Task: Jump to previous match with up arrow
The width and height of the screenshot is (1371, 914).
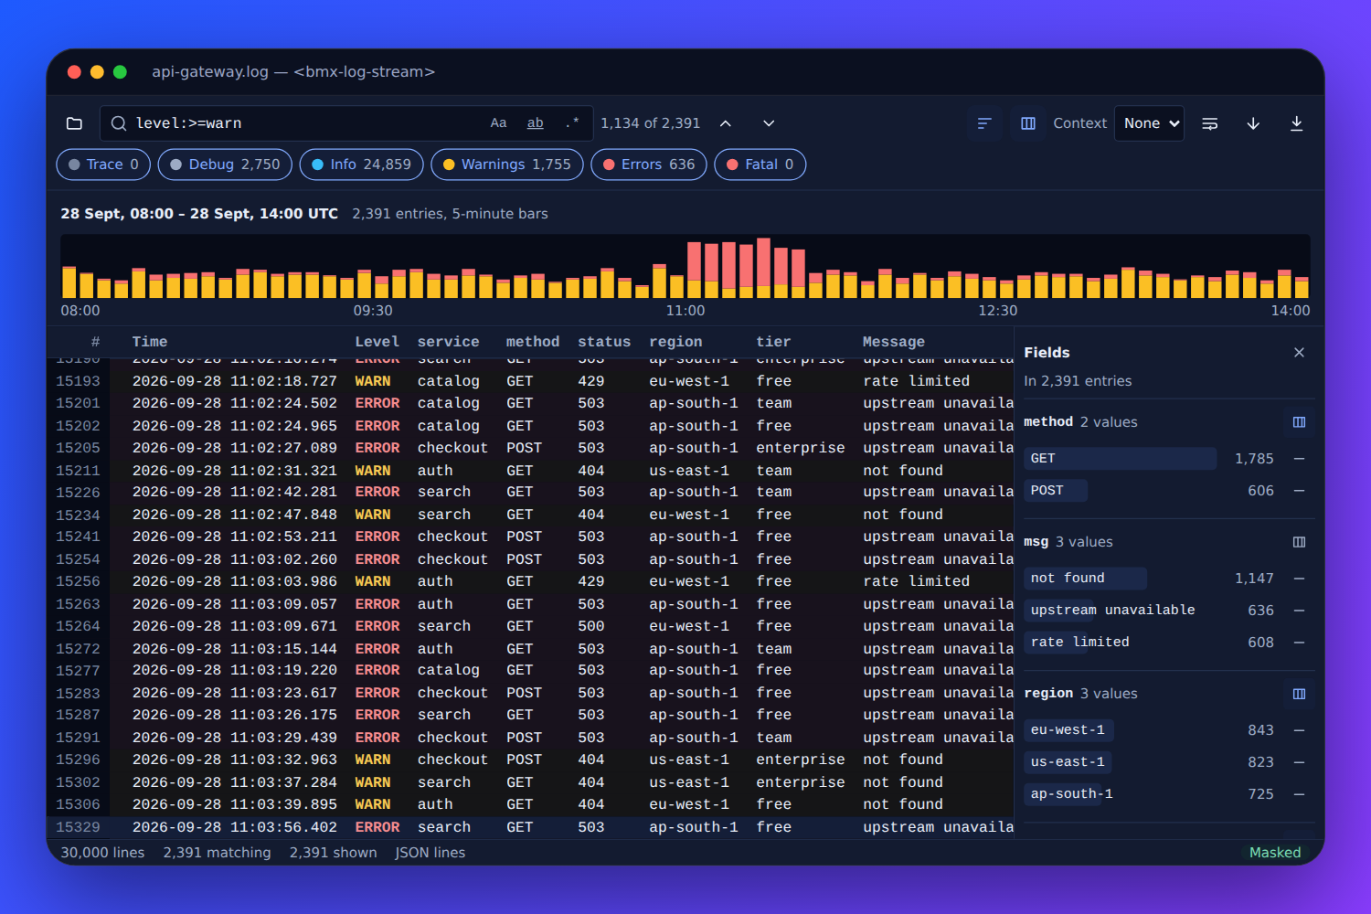Action: [x=726, y=123]
